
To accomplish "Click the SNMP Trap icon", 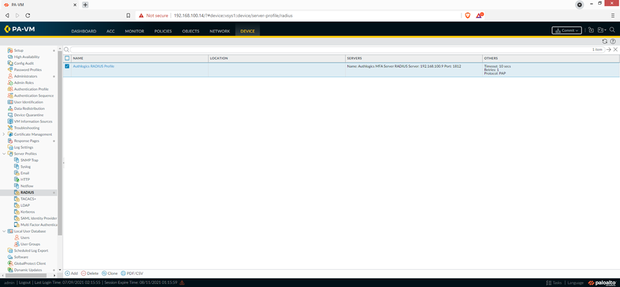I will (17, 160).
